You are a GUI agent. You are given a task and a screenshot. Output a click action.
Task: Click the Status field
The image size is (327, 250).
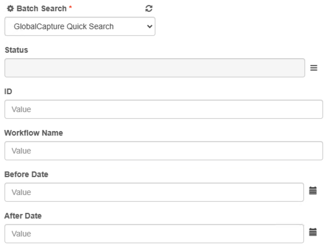(155, 68)
